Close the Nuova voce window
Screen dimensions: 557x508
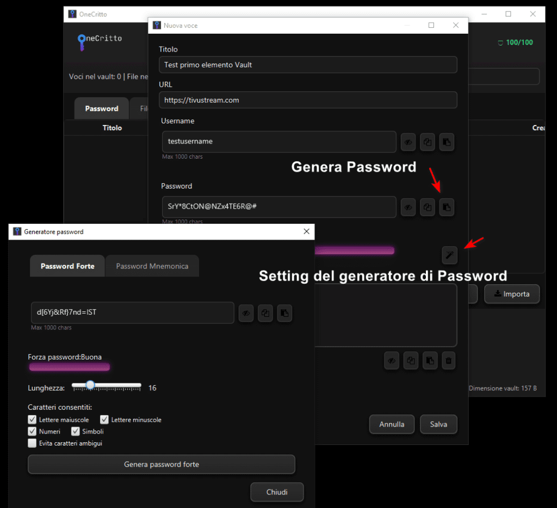[456, 25]
